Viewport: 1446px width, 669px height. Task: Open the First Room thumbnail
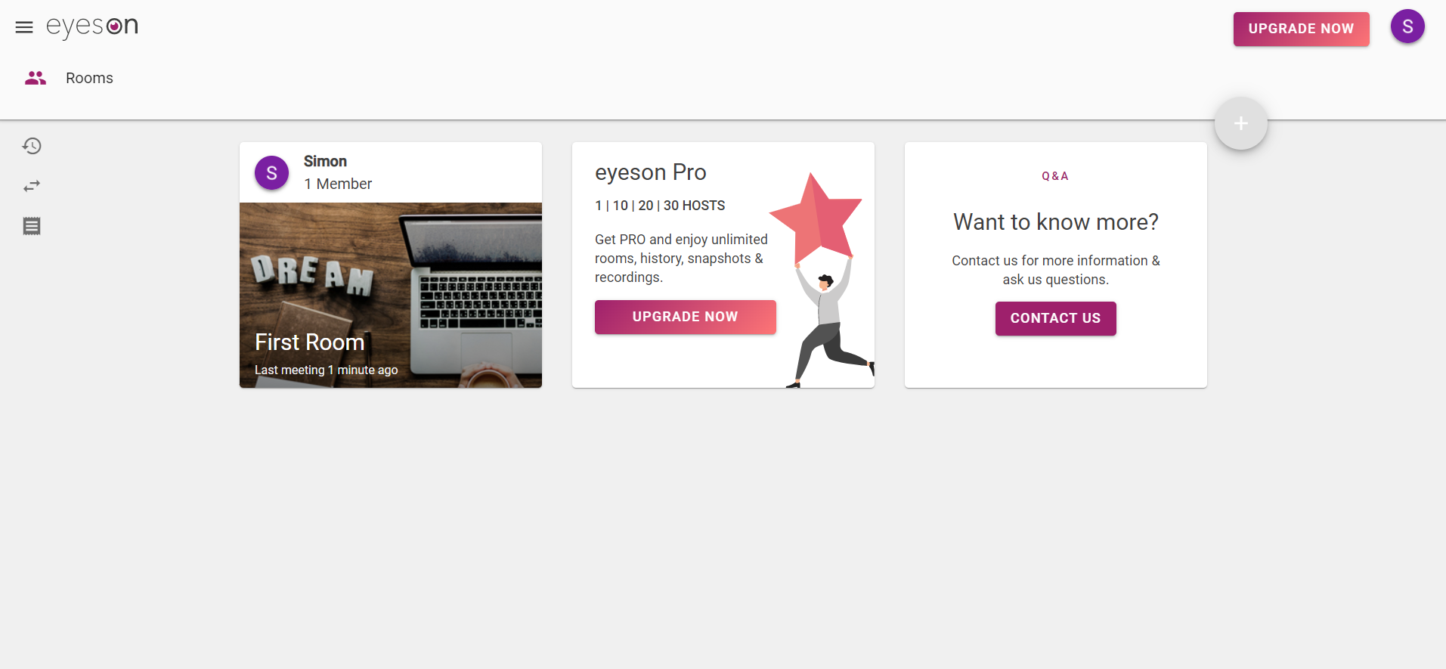pos(391,295)
